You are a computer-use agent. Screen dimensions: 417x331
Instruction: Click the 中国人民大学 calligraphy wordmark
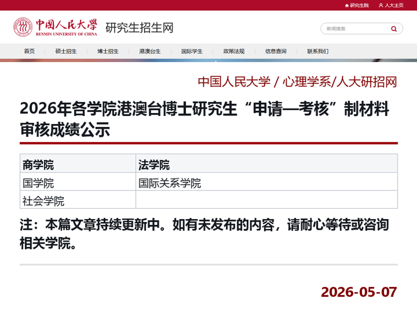66,25
